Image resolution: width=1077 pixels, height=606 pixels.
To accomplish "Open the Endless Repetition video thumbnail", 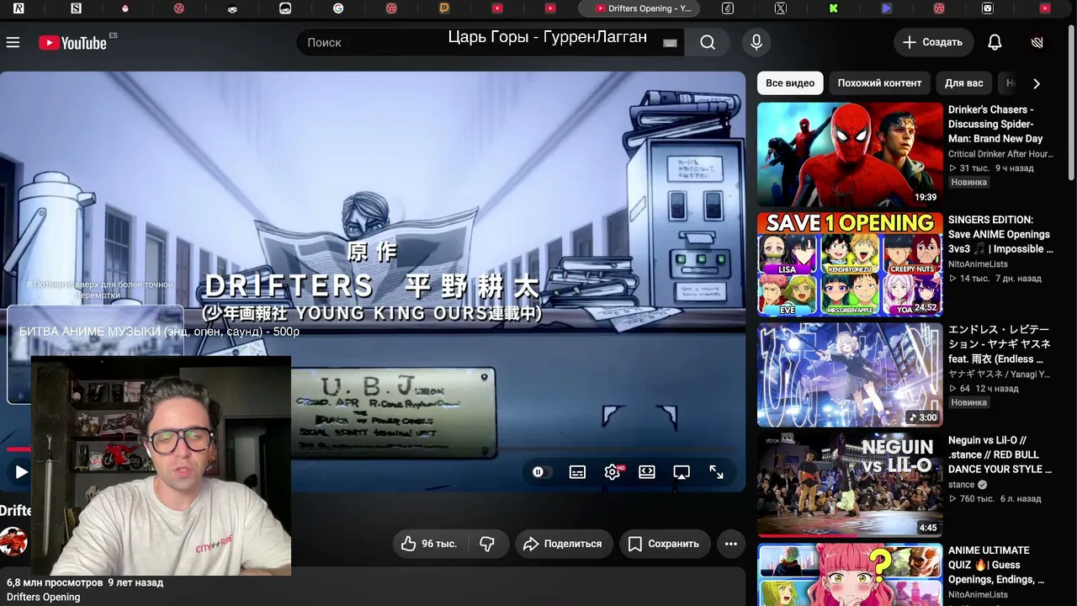I will coord(850,375).
